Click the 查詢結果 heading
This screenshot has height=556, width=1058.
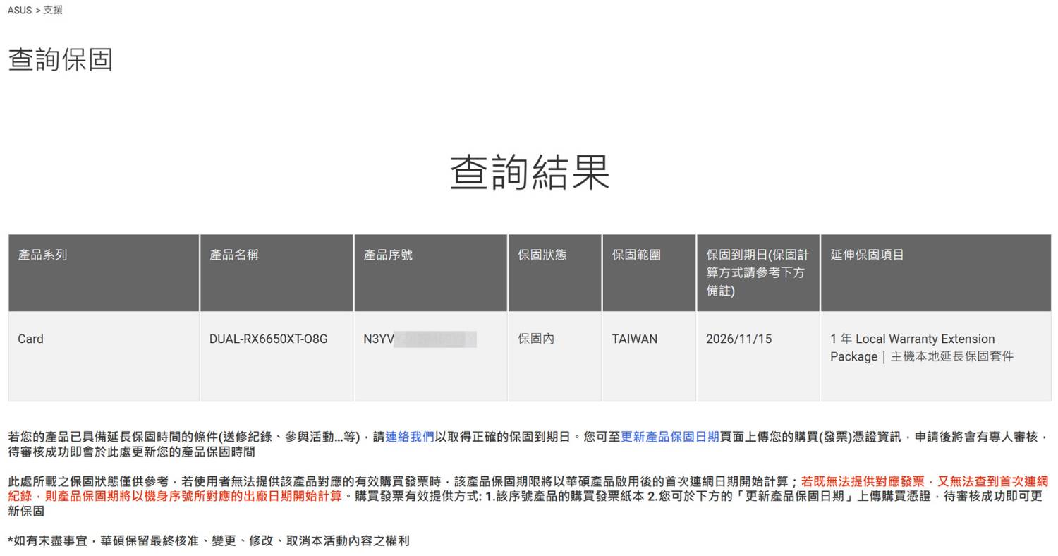(529, 172)
